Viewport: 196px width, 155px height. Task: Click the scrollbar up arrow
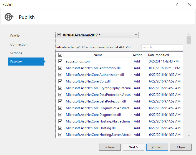(189, 34)
